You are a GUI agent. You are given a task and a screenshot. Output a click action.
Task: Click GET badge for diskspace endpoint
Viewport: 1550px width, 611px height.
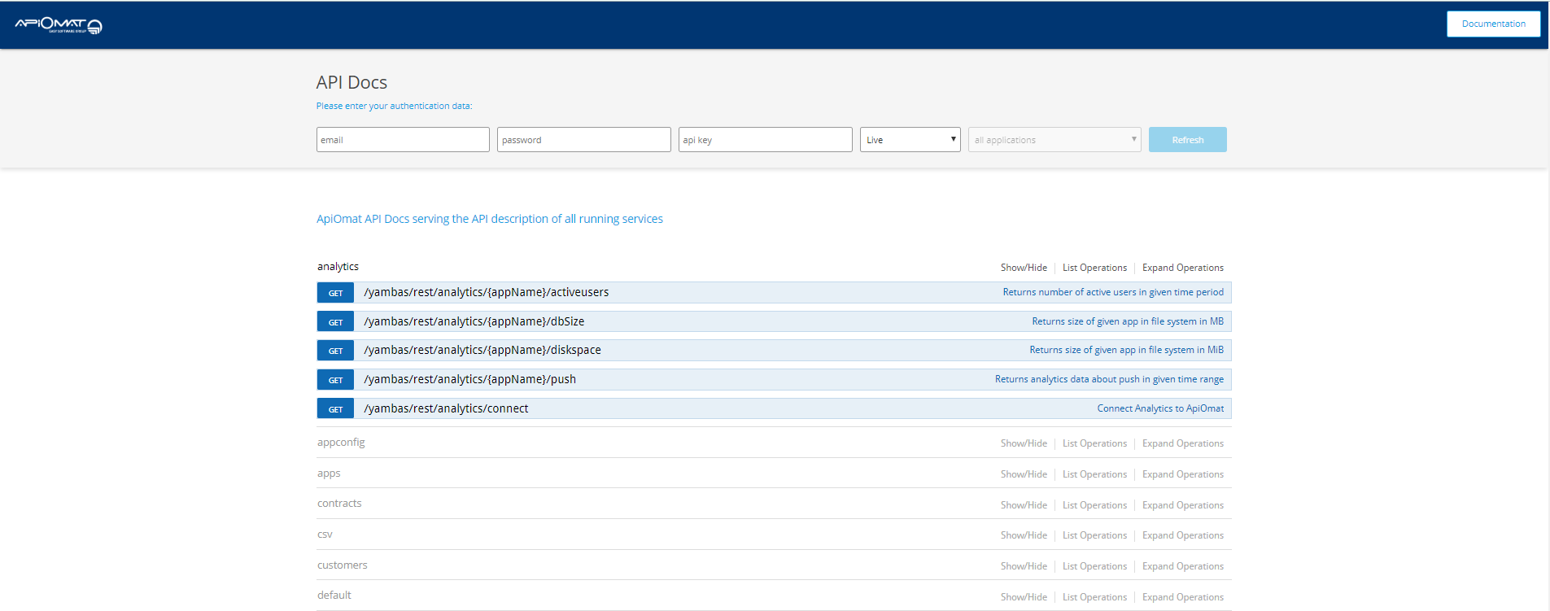(335, 351)
